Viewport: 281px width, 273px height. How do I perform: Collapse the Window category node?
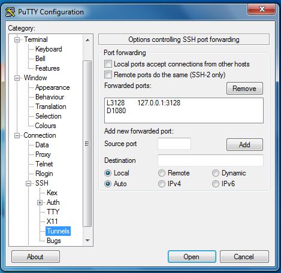[x=17, y=78]
